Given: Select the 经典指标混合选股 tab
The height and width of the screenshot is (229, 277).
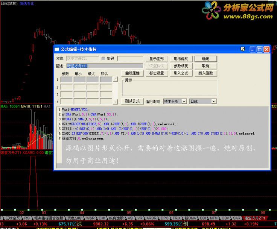Looking at the screenshot, I should tap(49, 218).
